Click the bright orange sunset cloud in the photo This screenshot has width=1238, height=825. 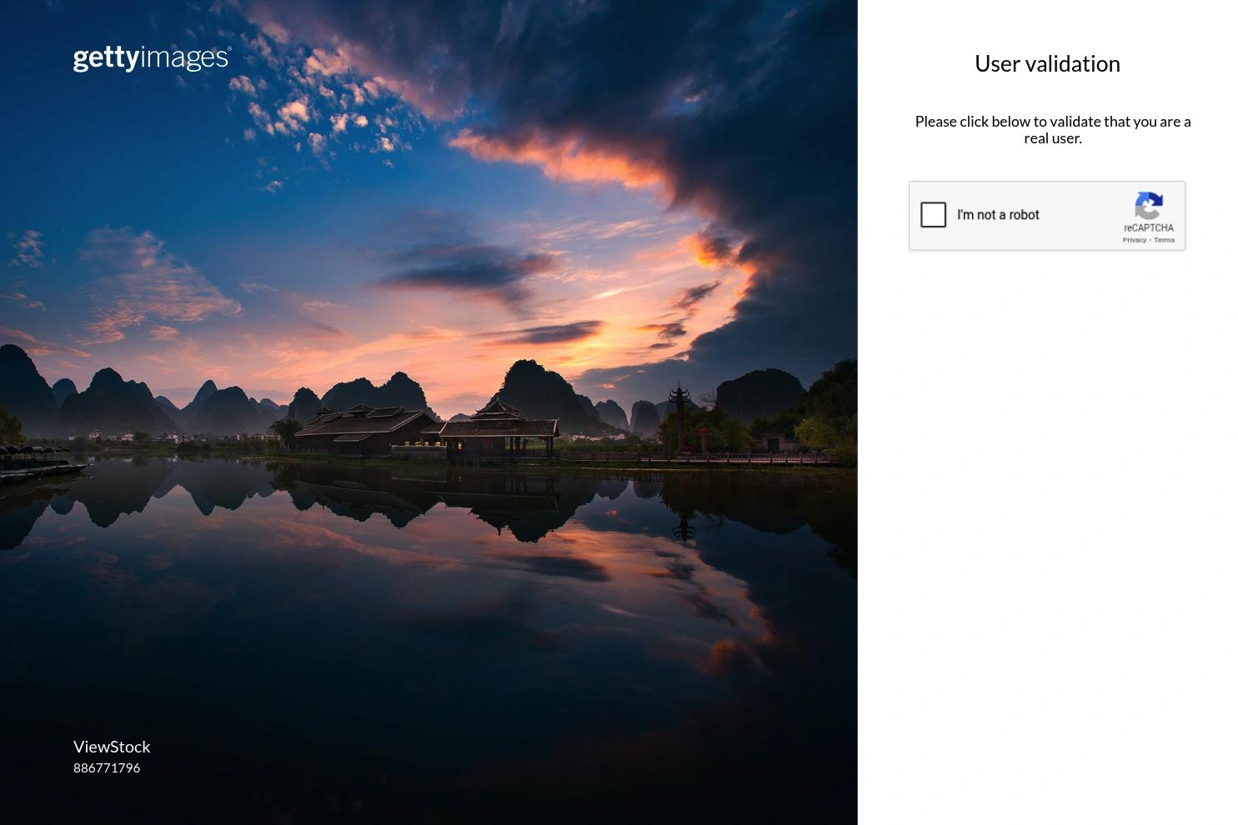click(567, 158)
